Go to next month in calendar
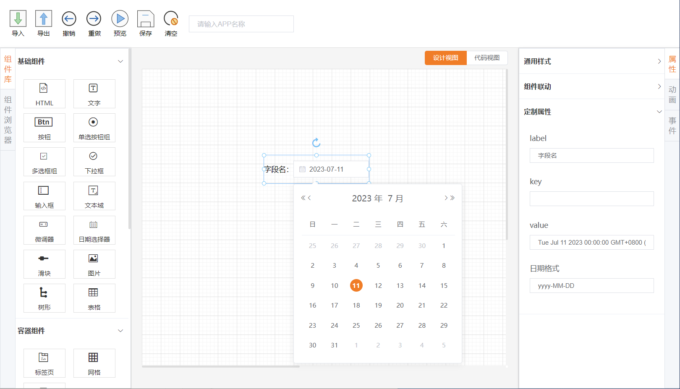The height and width of the screenshot is (389, 680). [x=446, y=198]
